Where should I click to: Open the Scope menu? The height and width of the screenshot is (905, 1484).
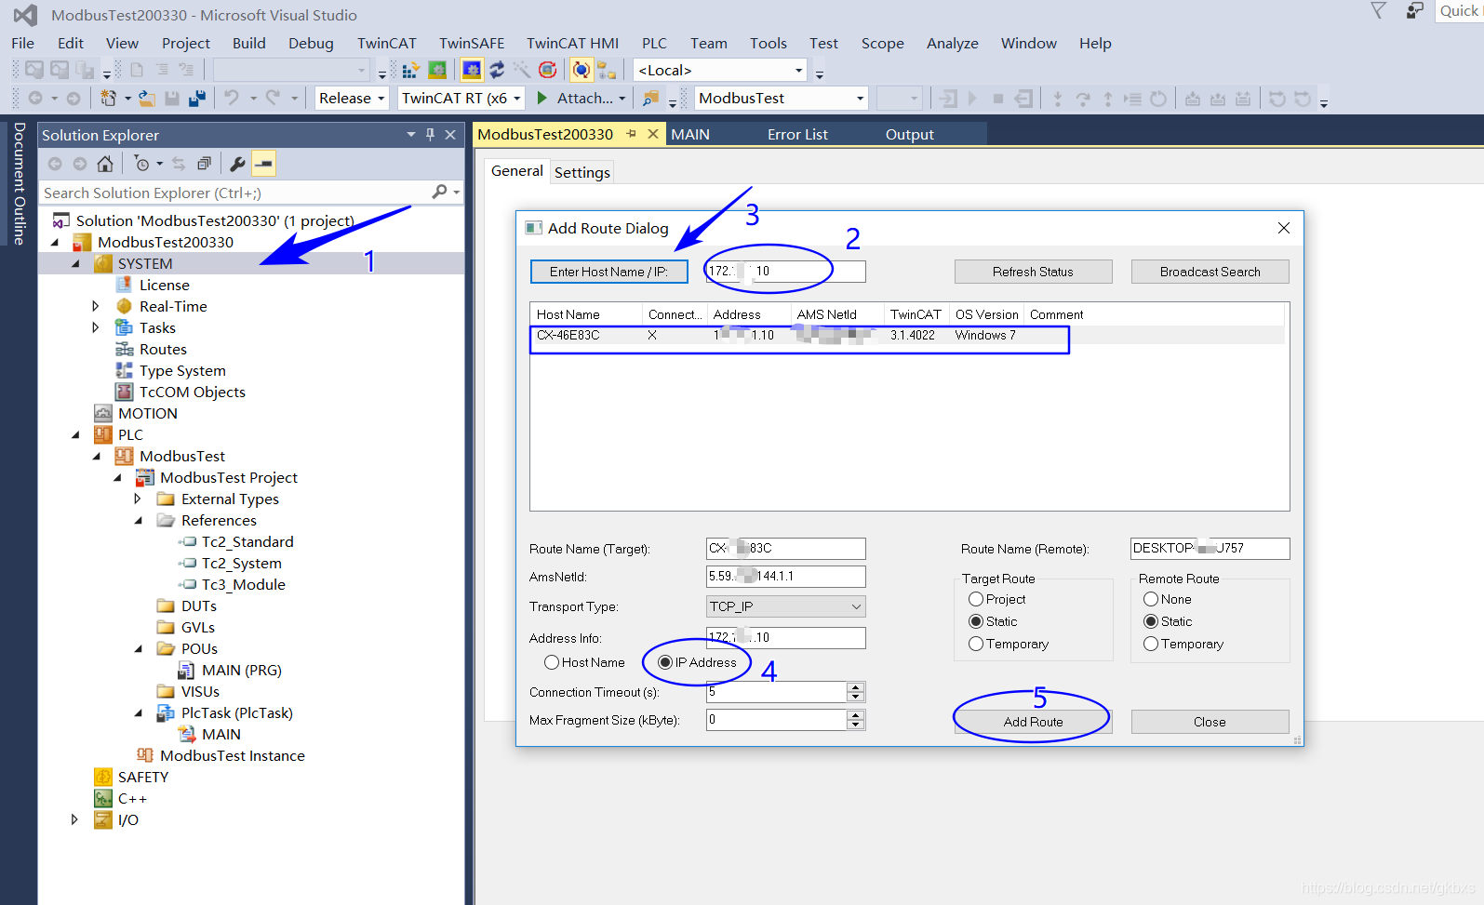click(882, 43)
